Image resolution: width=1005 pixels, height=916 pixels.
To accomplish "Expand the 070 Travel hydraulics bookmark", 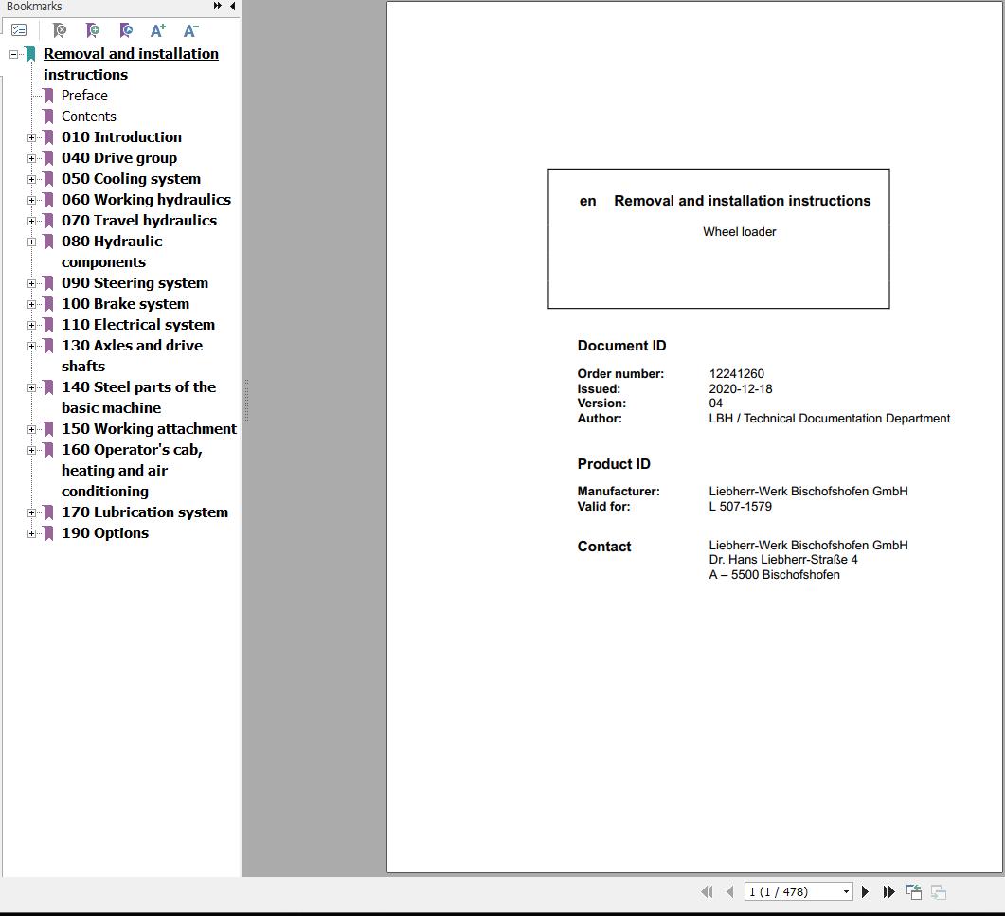I will (31, 221).
